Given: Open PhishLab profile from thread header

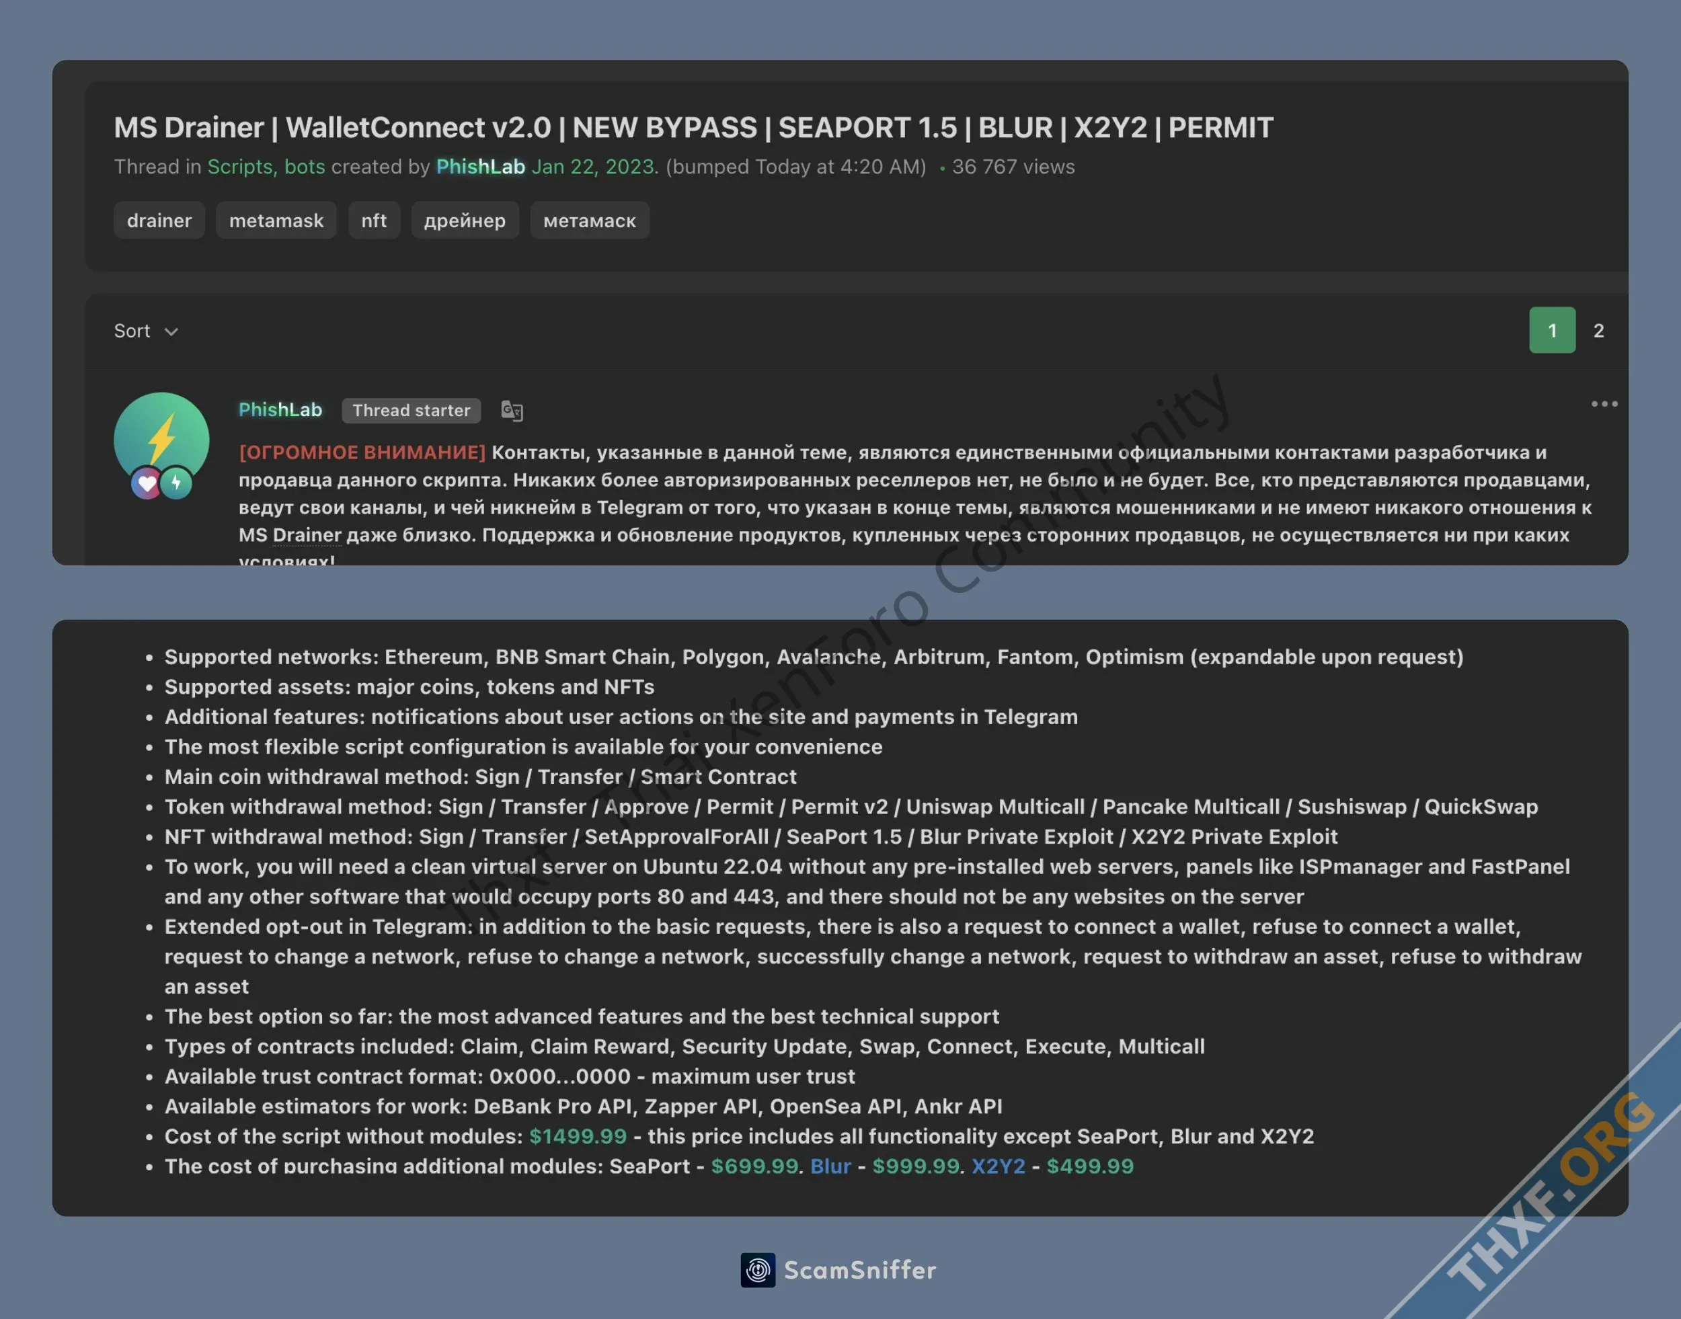Looking at the screenshot, I should (x=481, y=167).
